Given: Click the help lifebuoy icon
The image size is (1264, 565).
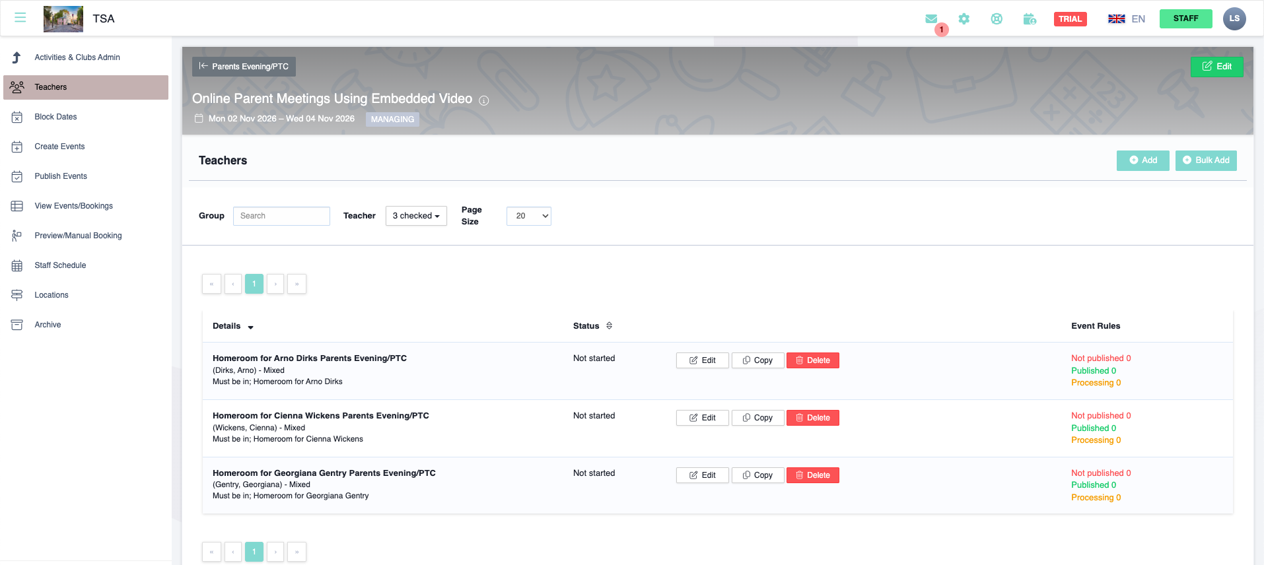Looking at the screenshot, I should pyautogui.click(x=997, y=19).
